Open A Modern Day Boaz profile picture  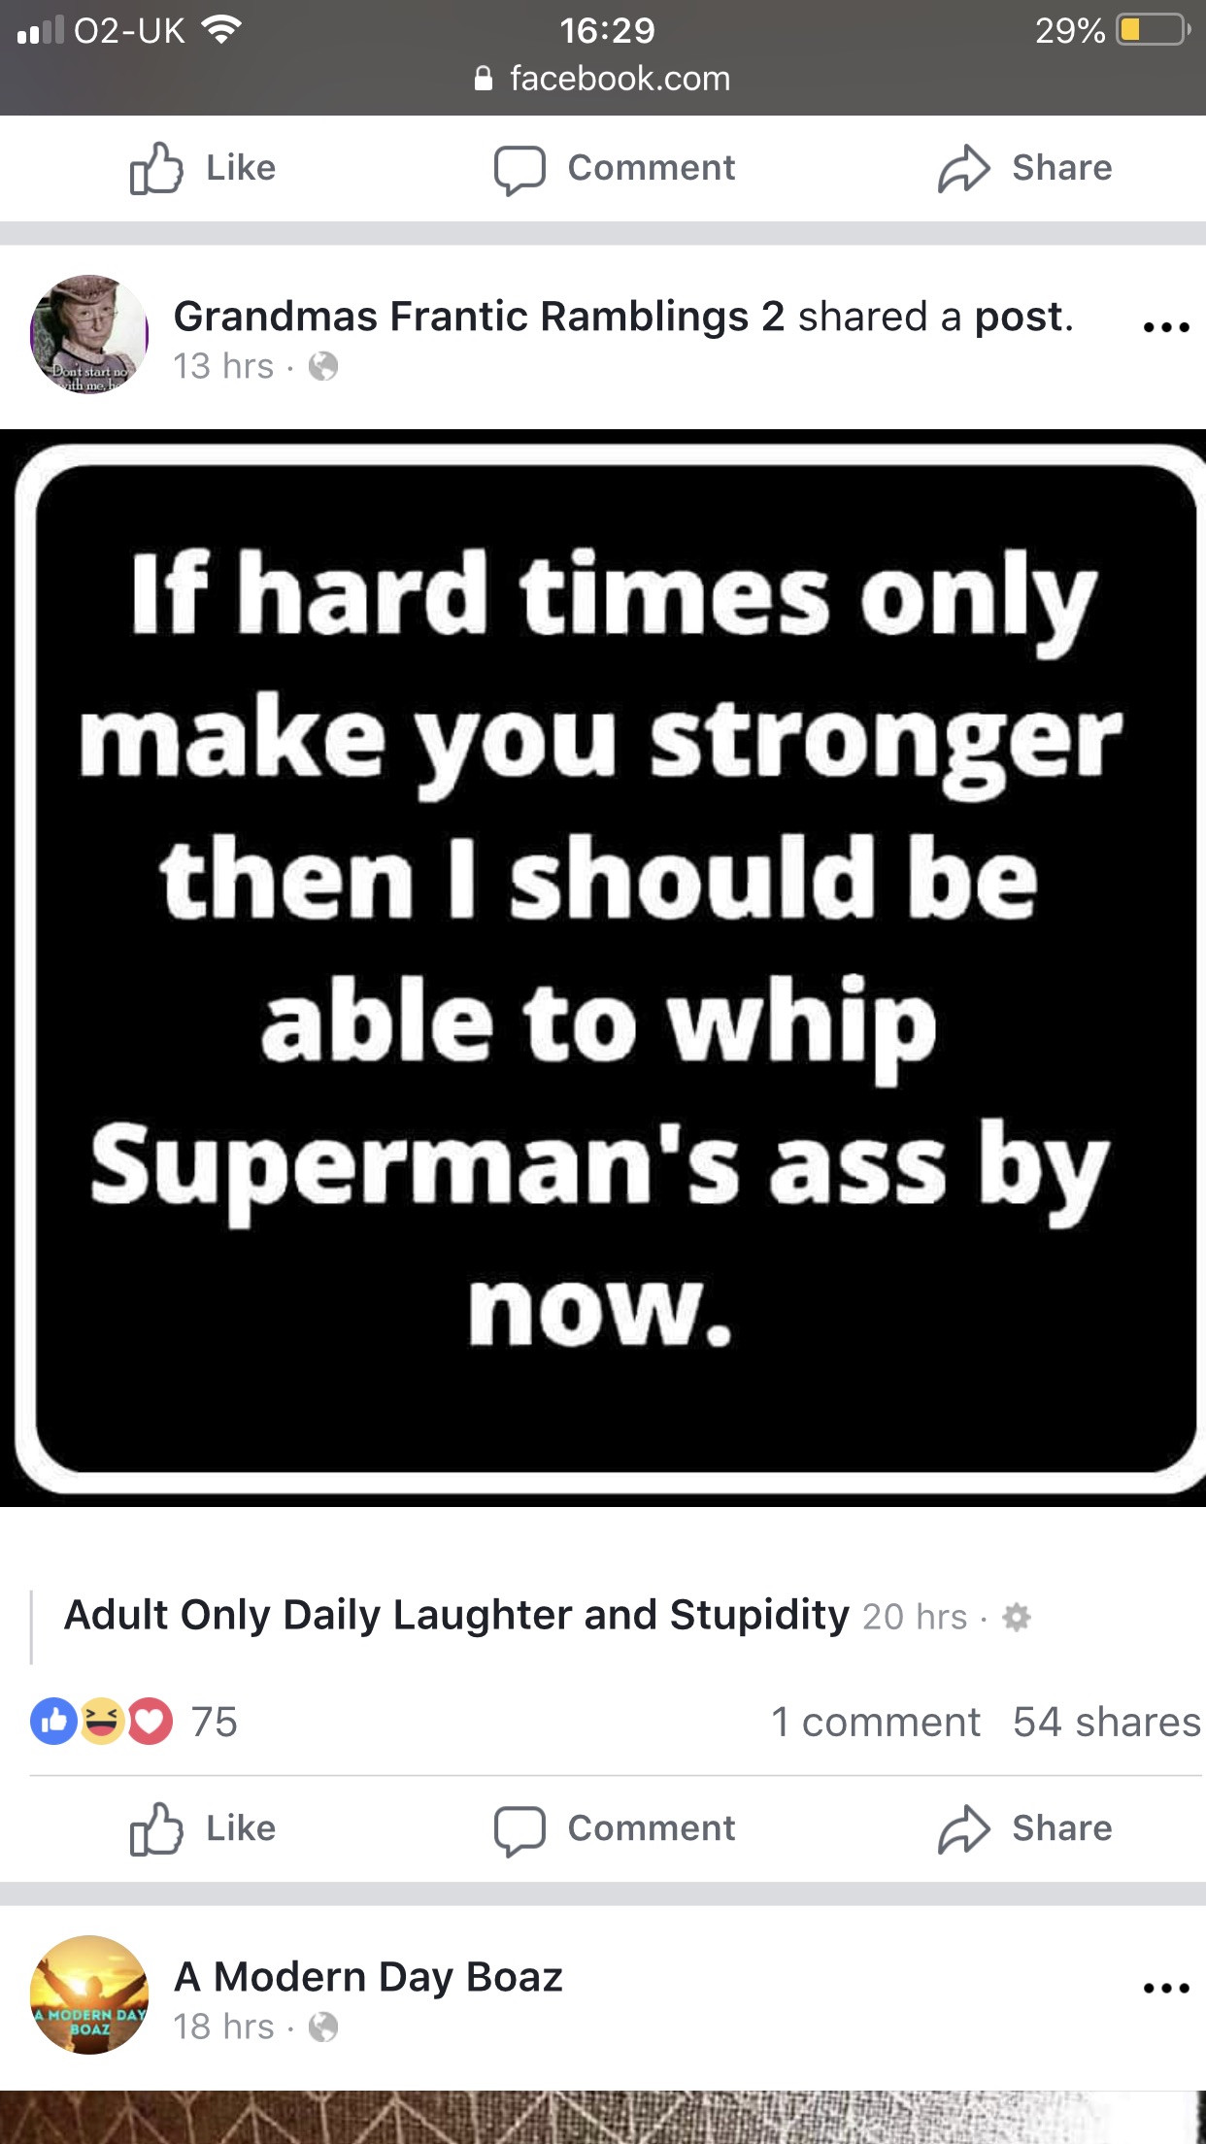click(x=89, y=1994)
